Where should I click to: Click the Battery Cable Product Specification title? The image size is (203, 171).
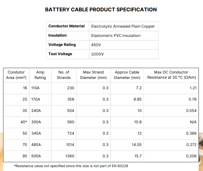[101, 10]
